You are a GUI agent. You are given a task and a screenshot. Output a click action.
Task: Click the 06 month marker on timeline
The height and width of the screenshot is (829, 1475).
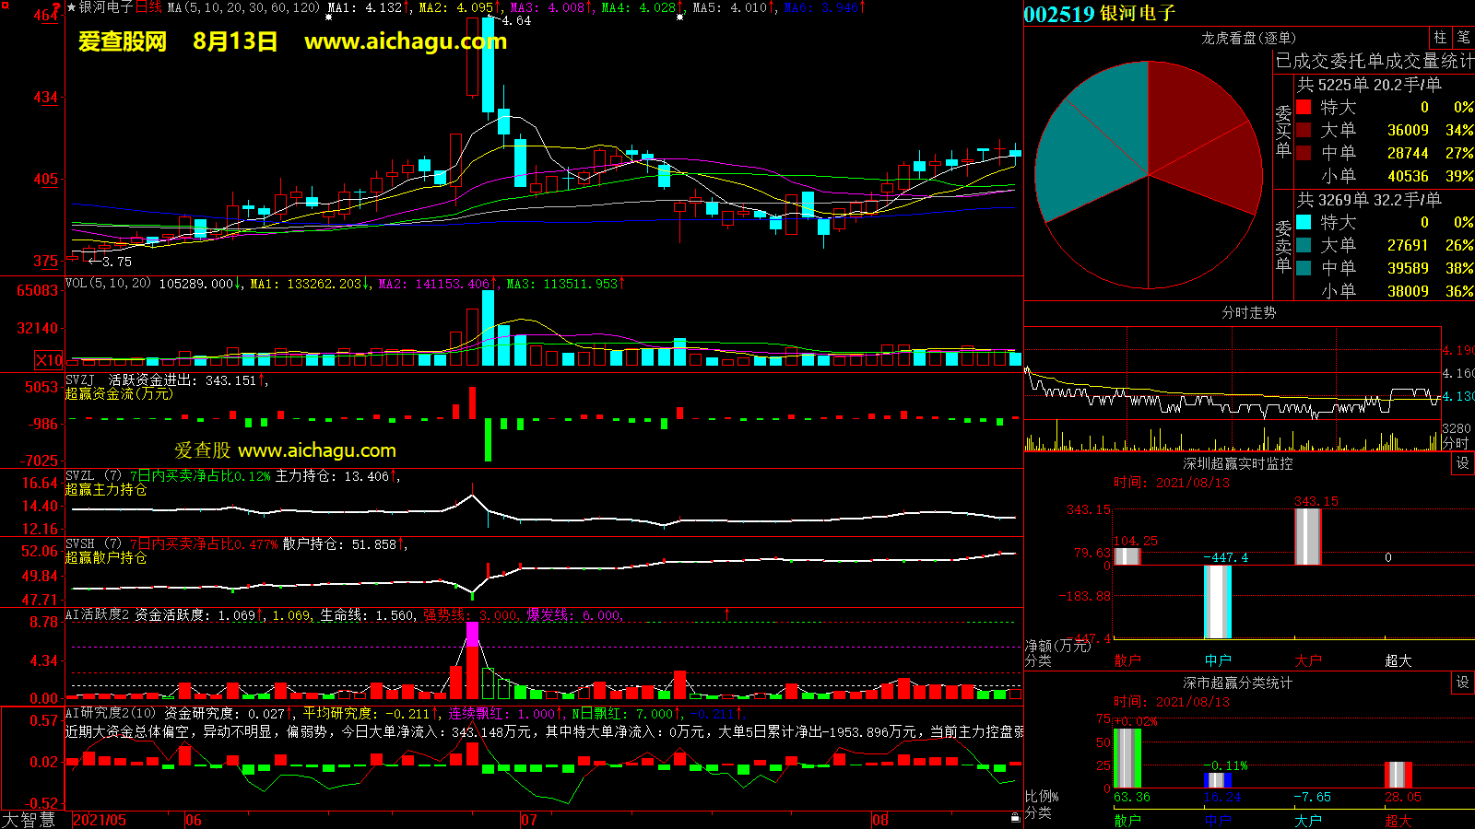(x=194, y=820)
